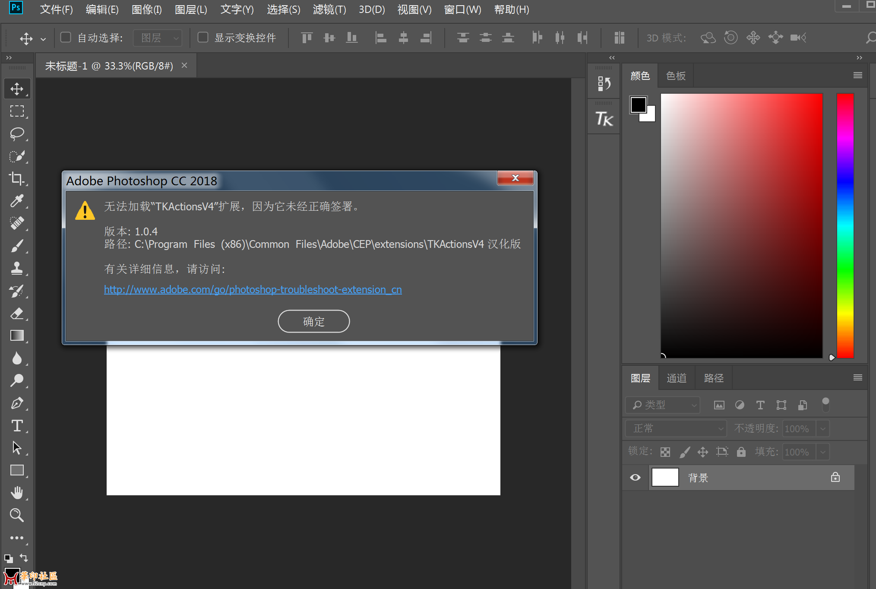Select the Brush tool
The height and width of the screenshot is (589, 876).
point(17,246)
